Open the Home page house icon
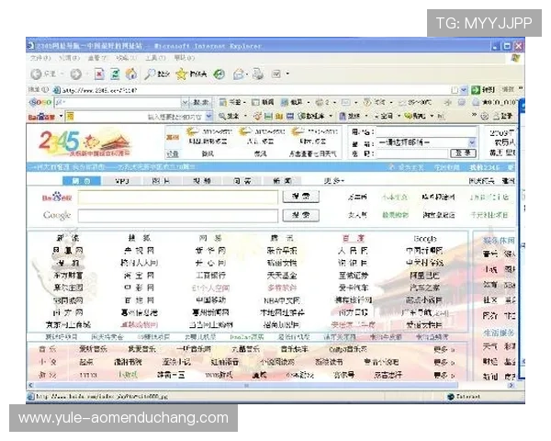 pyautogui.click(x=131, y=73)
